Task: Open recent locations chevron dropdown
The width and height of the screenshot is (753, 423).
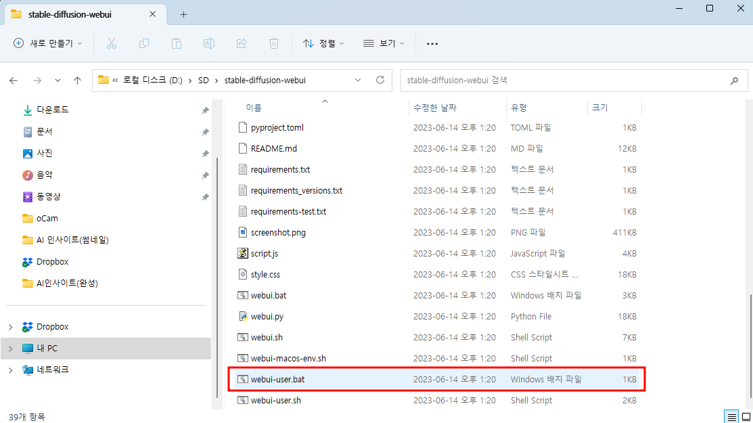Action: (58, 81)
